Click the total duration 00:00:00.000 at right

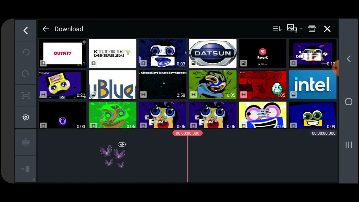[324, 133]
